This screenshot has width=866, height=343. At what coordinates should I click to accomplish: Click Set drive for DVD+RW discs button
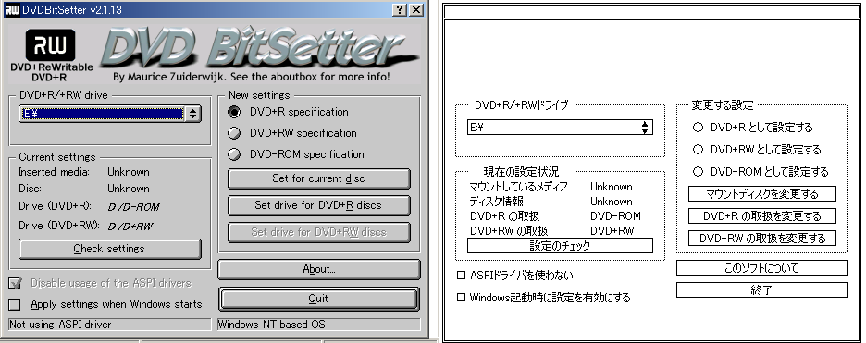pyautogui.click(x=318, y=232)
